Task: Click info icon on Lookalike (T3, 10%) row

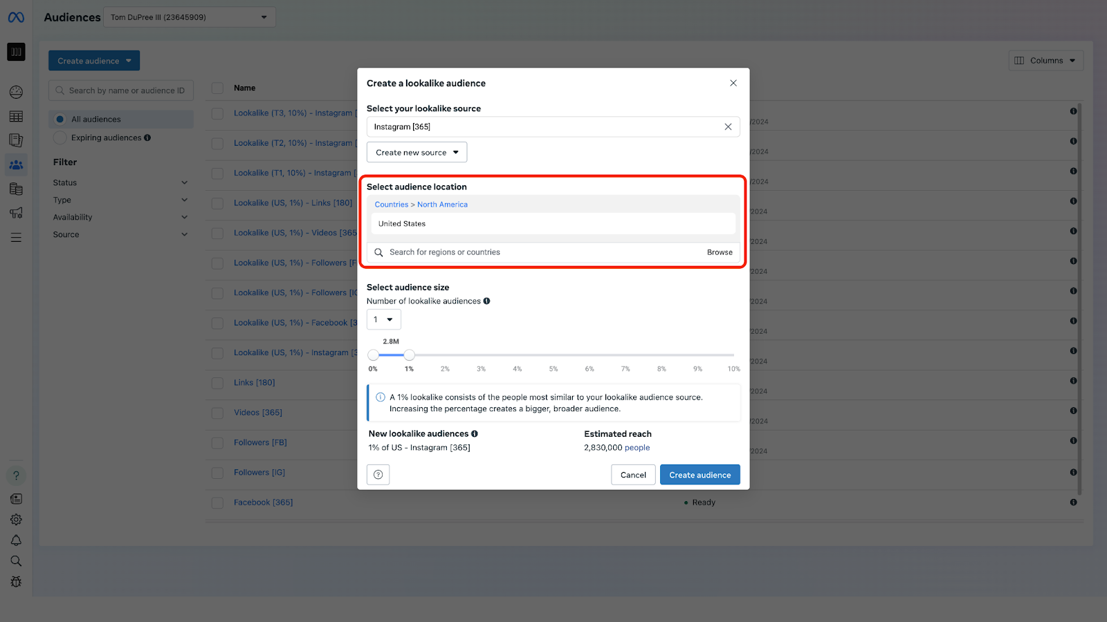Action: 1073,111
